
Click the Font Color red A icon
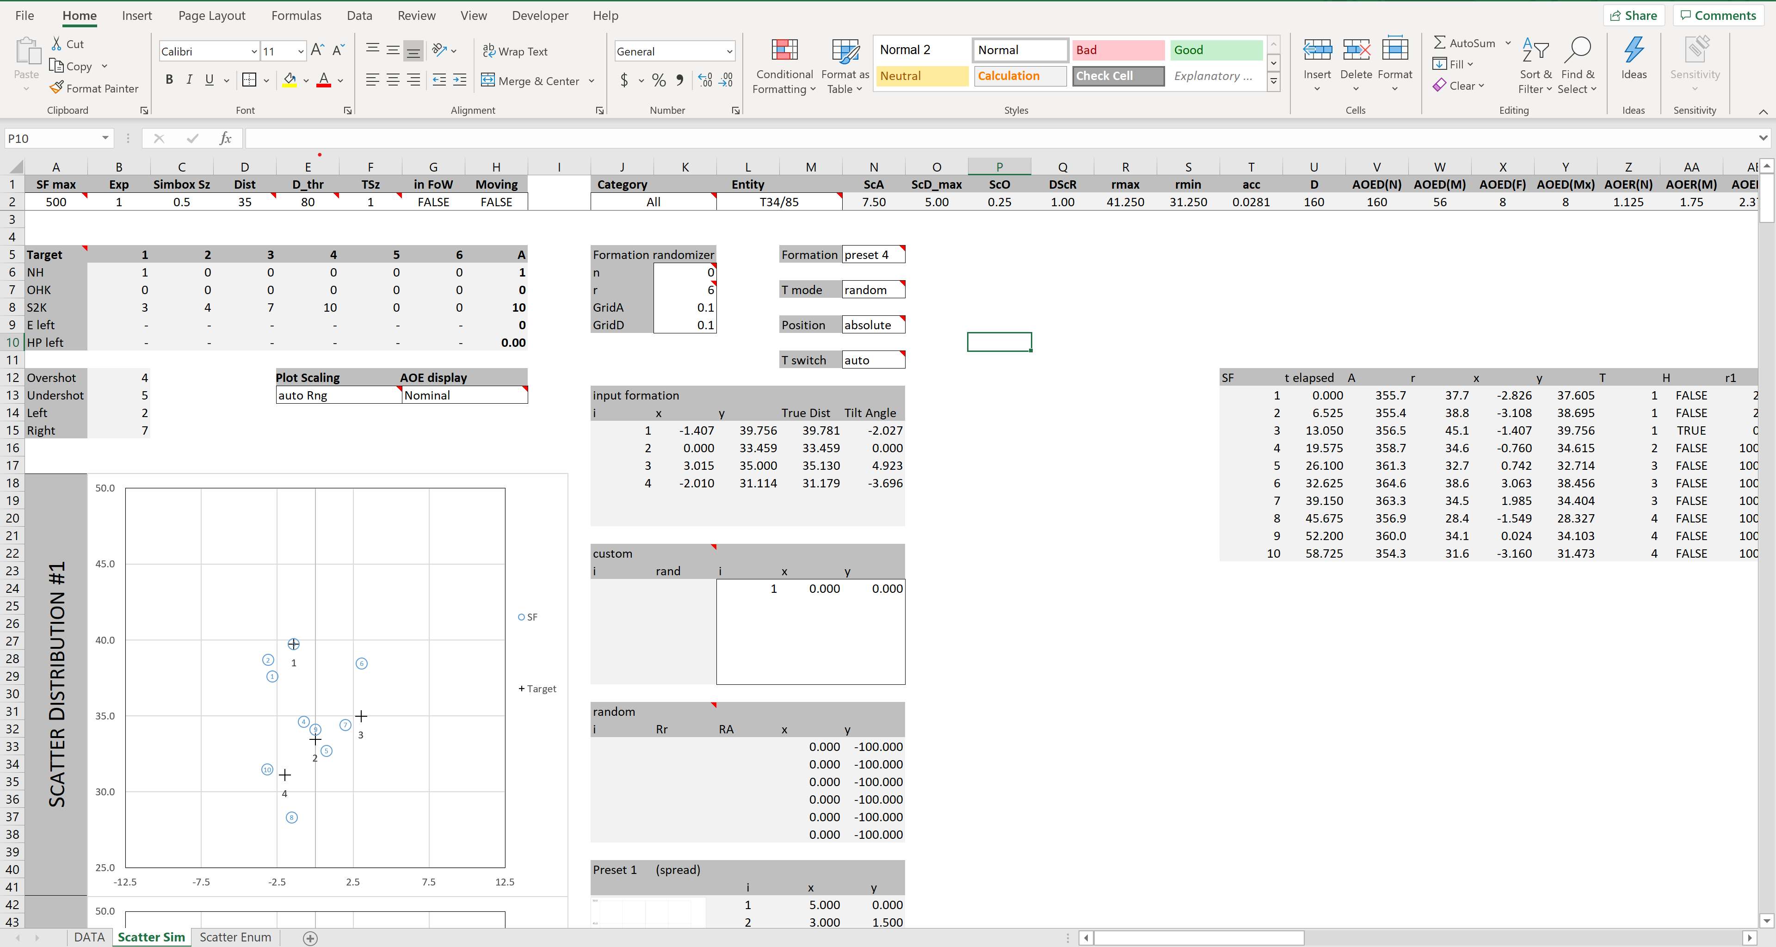[324, 80]
